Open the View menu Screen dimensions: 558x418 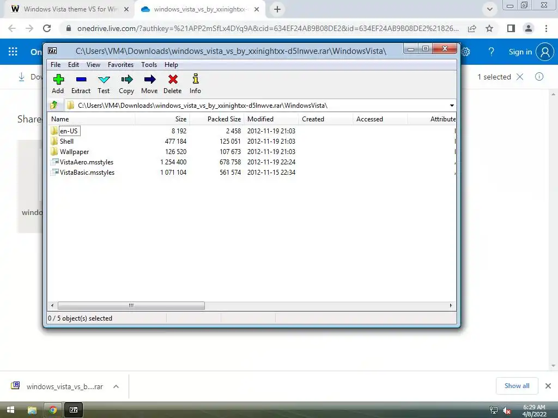(93, 65)
